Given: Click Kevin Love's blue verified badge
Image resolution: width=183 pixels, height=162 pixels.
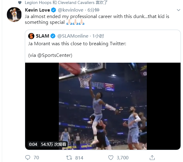Looking at the screenshot, I should [x=54, y=10].
